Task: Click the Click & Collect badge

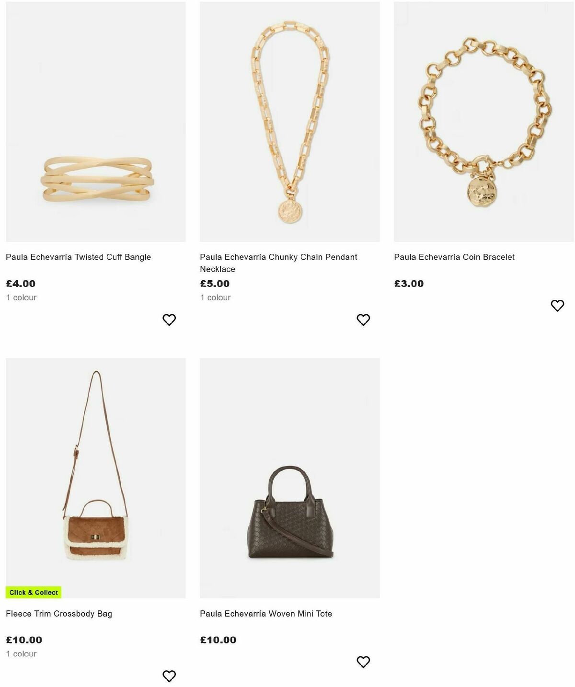Action: click(x=34, y=592)
